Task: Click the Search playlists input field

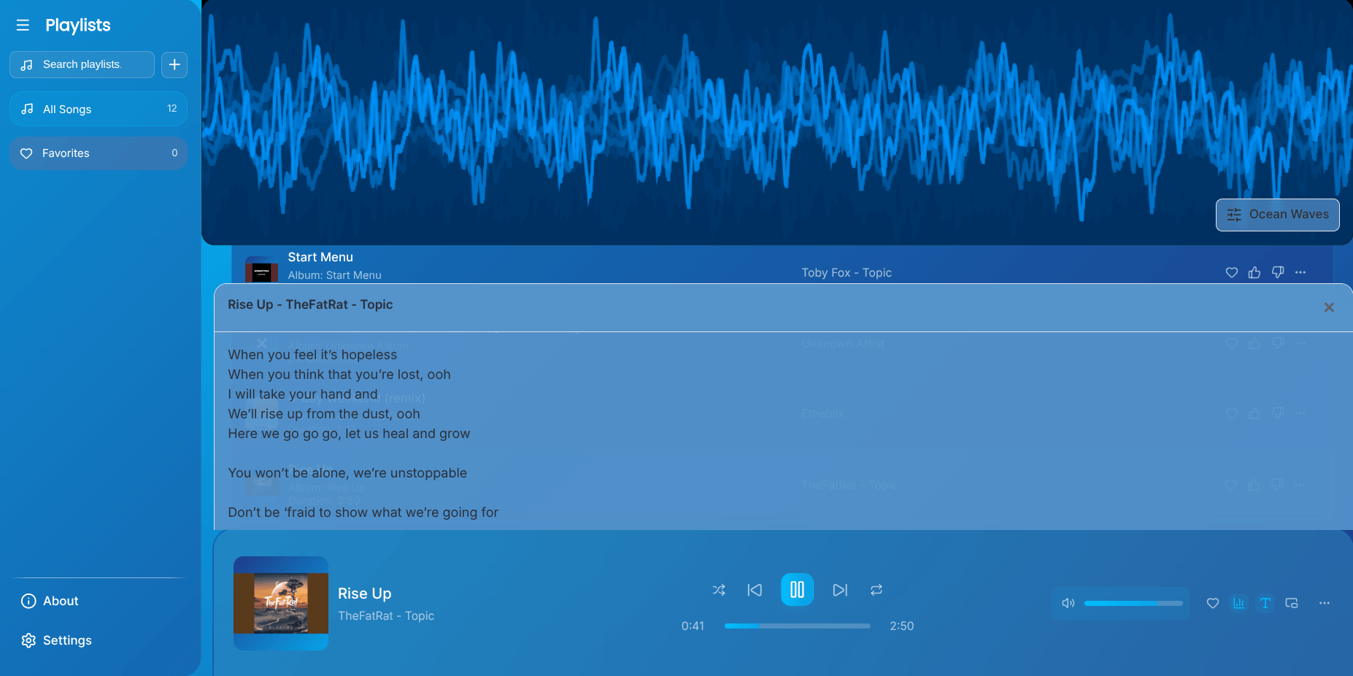Action: [x=82, y=64]
